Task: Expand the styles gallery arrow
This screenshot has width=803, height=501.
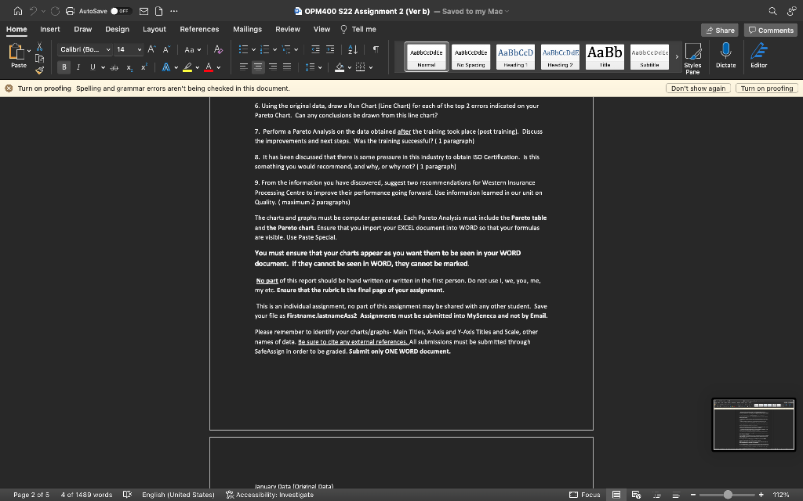Action: [x=677, y=56]
